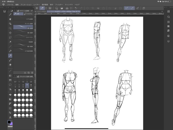Click the Redo arrow in command bar
This screenshot has width=173, height=130.
(x=81, y=8)
